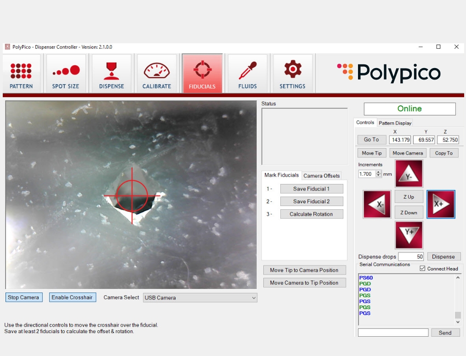Click Move Tip to Camera Position

click(x=304, y=270)
